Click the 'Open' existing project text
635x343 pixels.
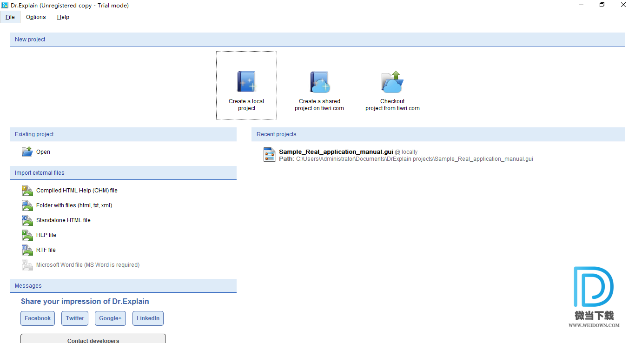[x=43, y=152]
